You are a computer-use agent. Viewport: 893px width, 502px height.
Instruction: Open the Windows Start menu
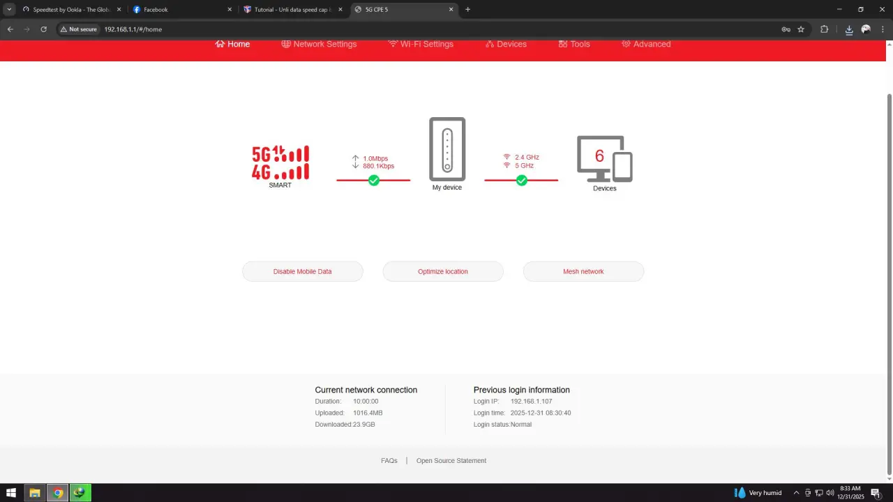[11, 493]
